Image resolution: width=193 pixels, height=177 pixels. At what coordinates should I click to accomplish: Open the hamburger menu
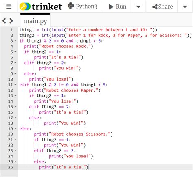click(9, 7)
